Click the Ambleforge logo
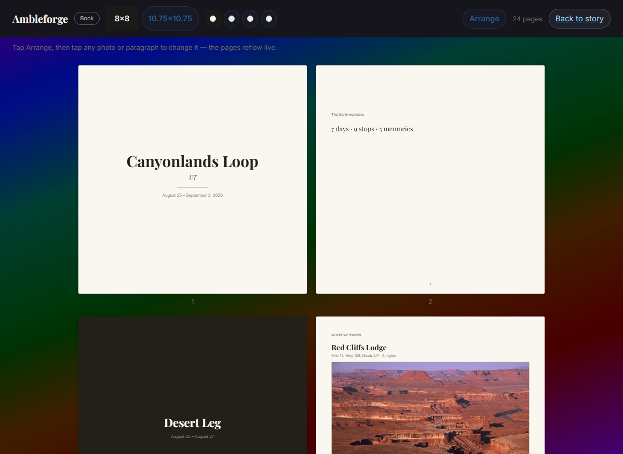 [40, 19]
